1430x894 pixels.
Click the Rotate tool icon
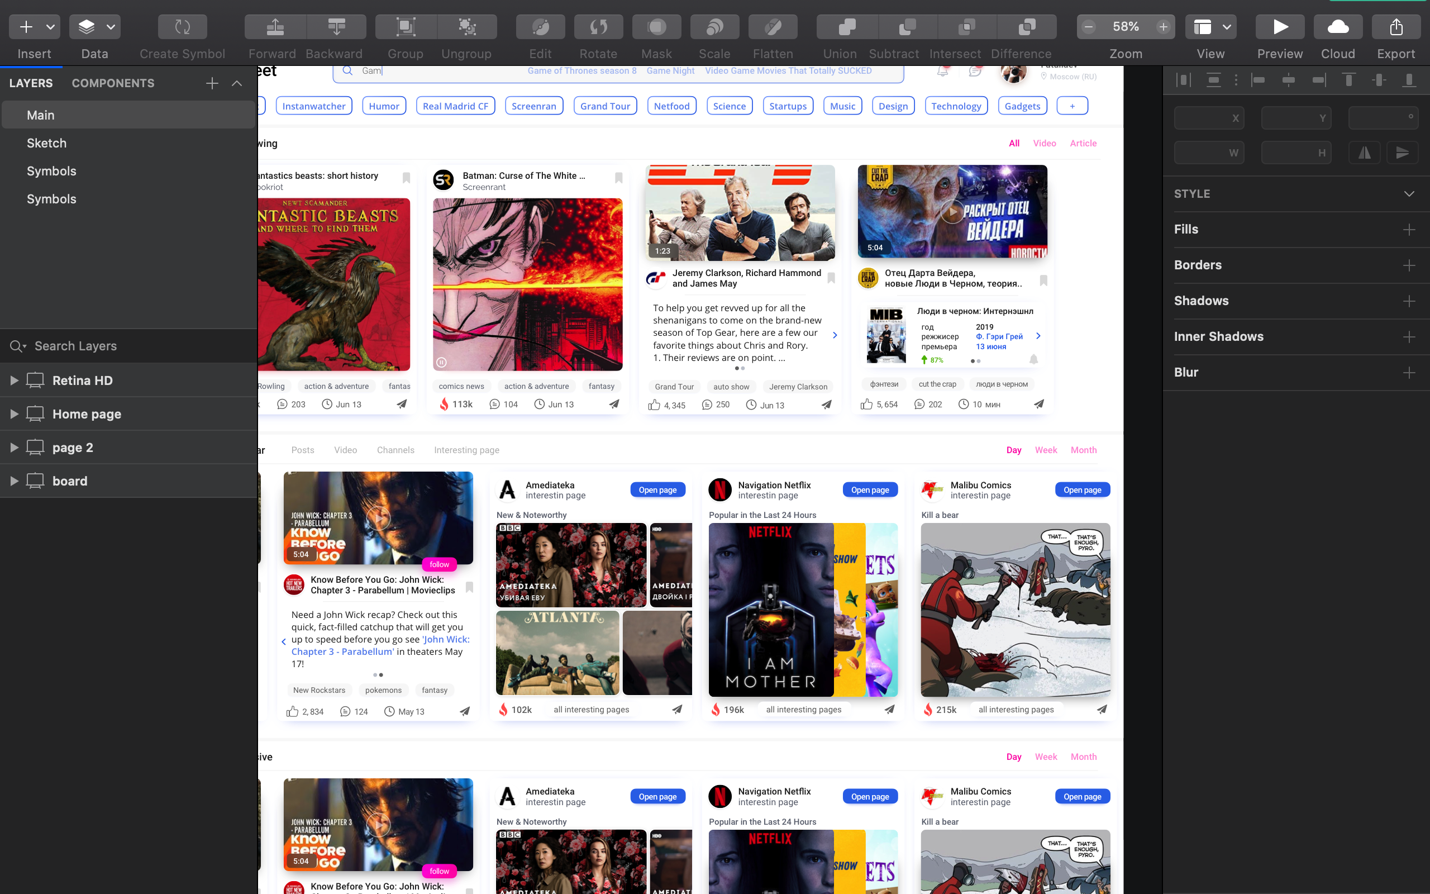point(598,27)
